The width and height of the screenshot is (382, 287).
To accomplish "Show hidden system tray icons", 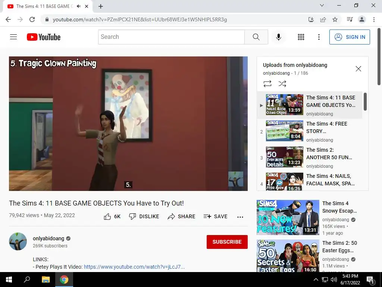I will pyautogui.click(x=316, y=280).
